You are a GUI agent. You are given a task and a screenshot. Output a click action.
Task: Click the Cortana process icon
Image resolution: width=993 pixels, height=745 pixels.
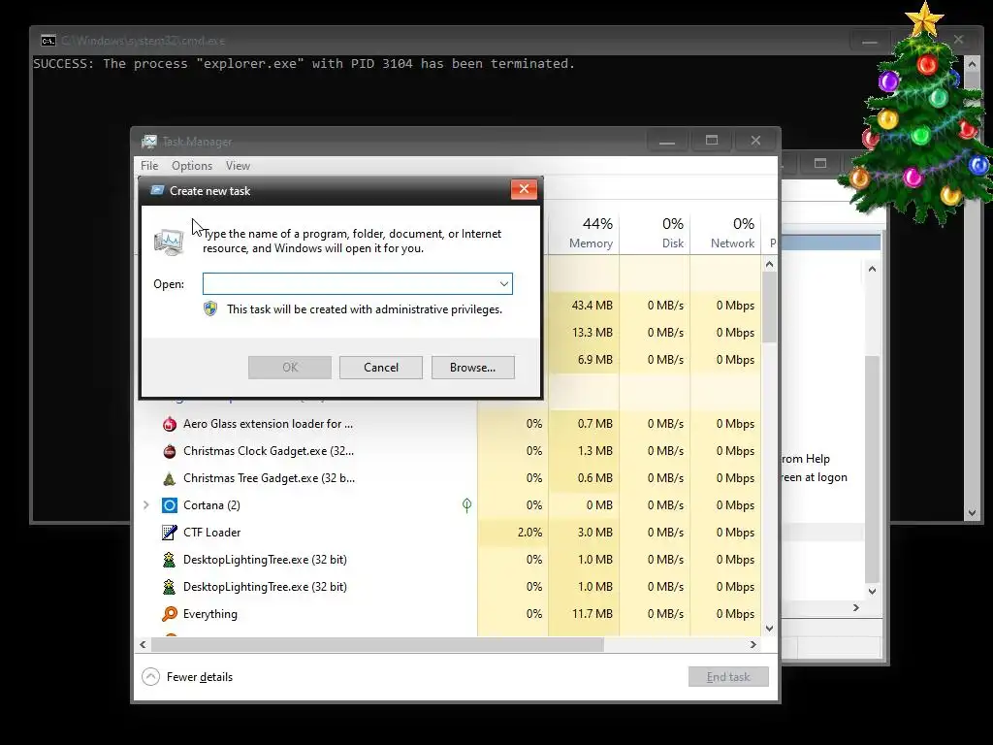coord(169,505)
